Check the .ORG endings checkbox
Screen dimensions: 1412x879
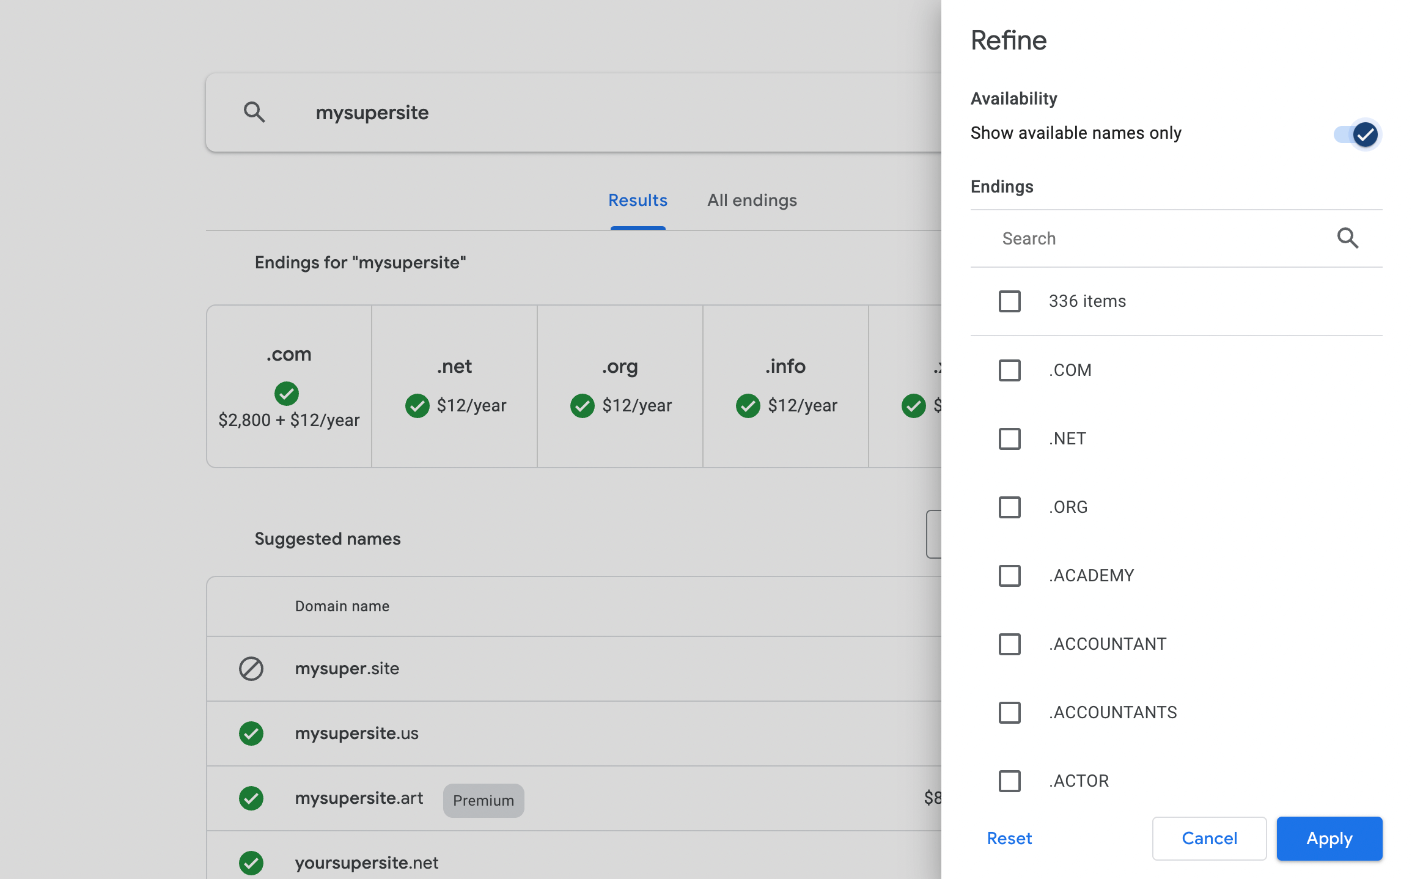click(x=1009, y=507)
